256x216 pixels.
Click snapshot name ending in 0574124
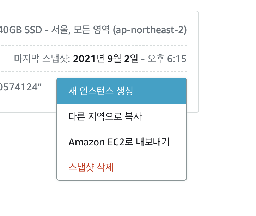coord(20,87)
